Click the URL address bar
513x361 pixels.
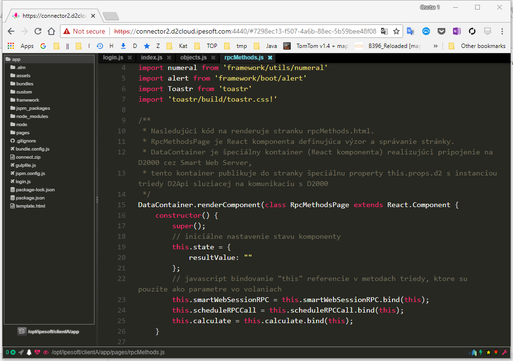(245, 31)
